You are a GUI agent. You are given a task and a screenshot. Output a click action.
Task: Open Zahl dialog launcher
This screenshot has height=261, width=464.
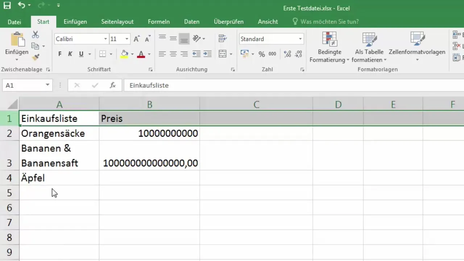point(302,70)
